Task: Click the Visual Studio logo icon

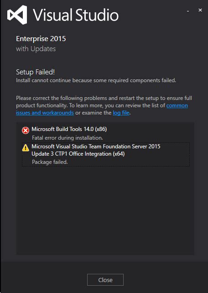Action: click(x=17, y=15)
